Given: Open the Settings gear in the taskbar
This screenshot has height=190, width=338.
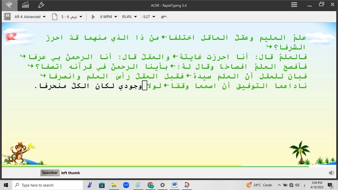Looking at the screenshot, I should click(163, 185).
